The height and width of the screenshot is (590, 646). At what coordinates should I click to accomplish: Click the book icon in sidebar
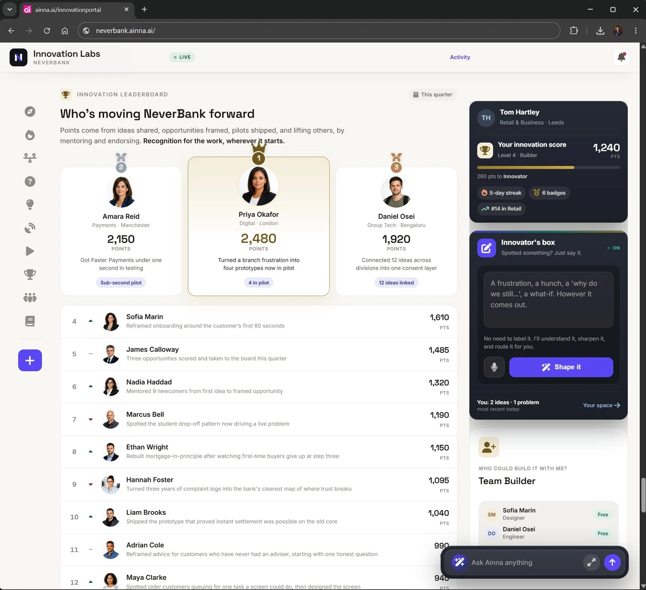click(30, 321)
